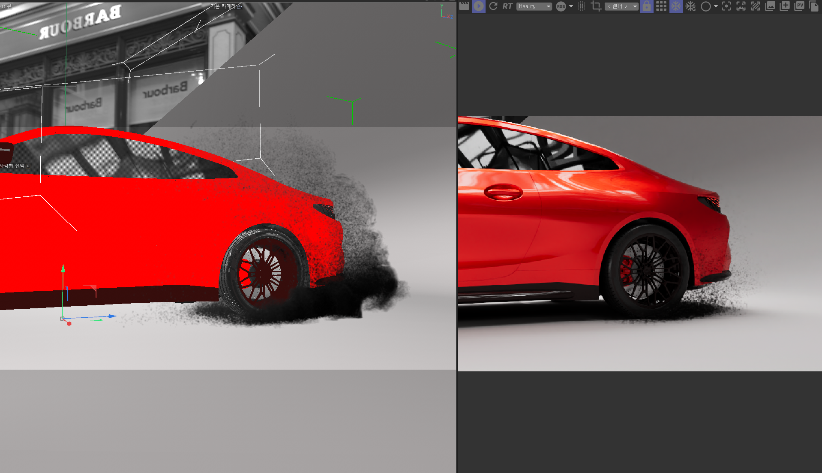
Task: Toggle the camera lock icon
Action: (647, 6)
